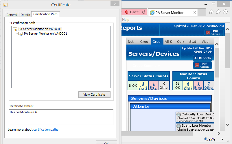This screenshot has height=144, width=232.
Task: Open the Help menu
Action: tap(126, 20)
